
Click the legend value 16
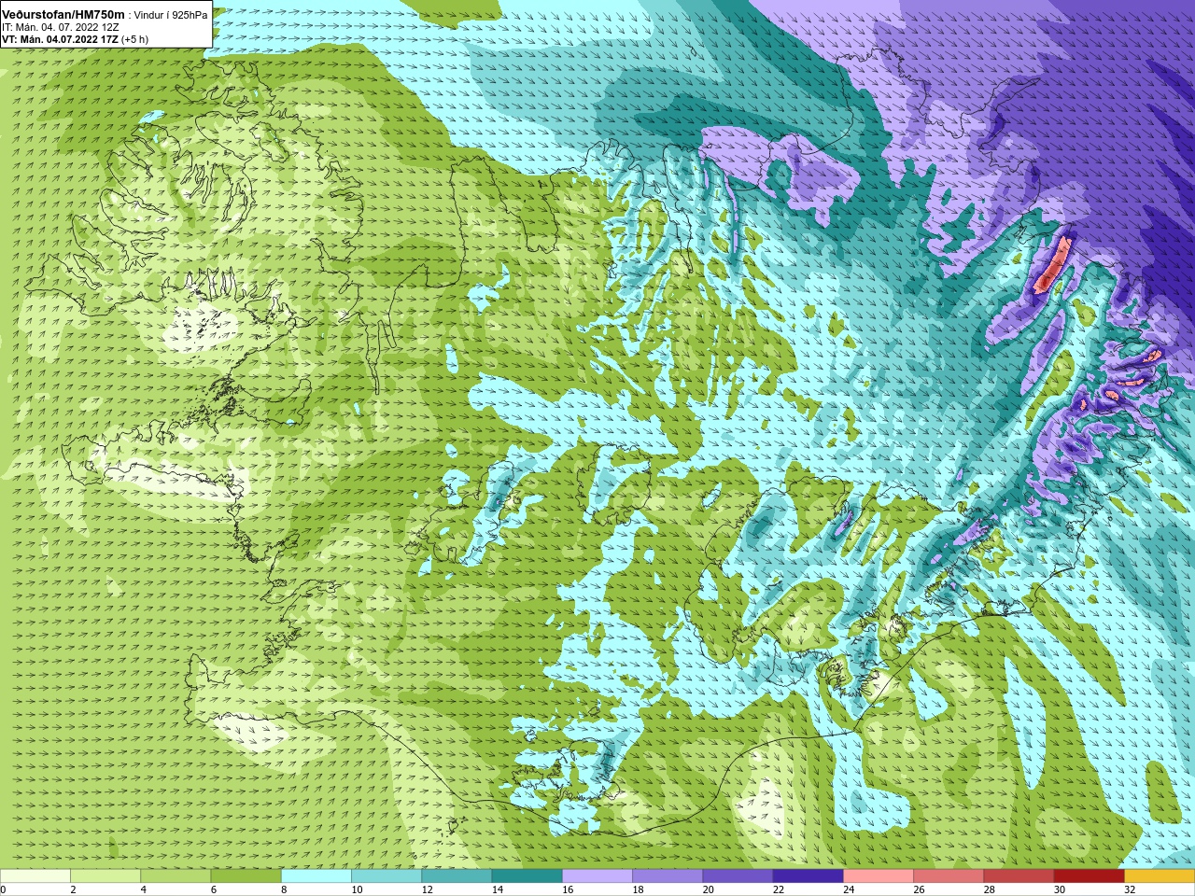coord(567,889)
